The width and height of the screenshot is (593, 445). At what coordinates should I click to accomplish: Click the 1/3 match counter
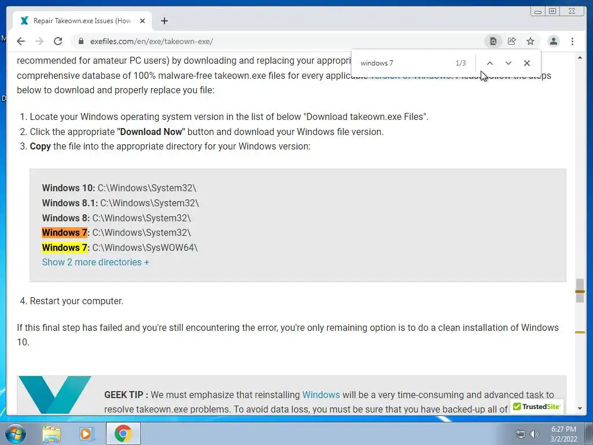coord(460,63)
